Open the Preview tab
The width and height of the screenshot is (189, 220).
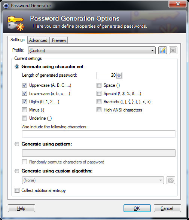[59, 40]
